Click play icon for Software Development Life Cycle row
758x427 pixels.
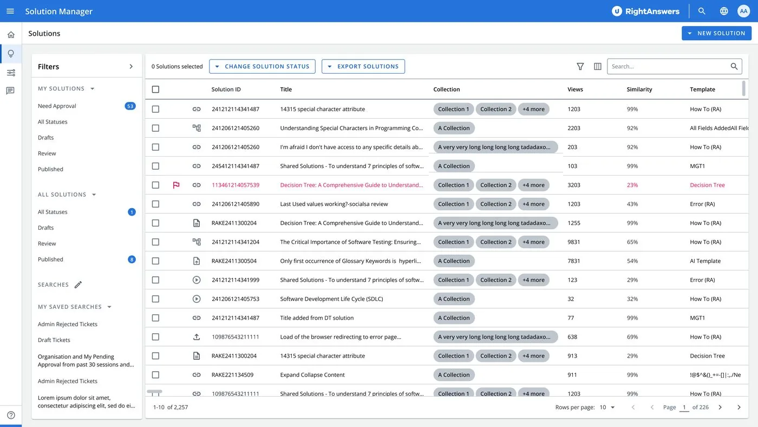point(197,299)
